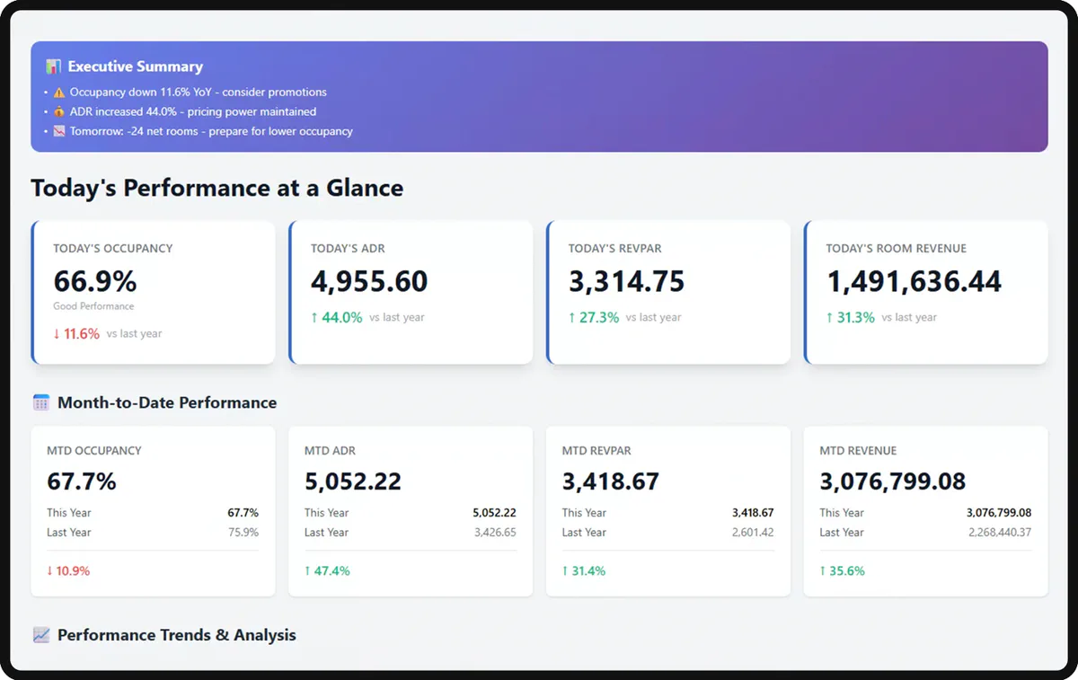
Task: Click the large 5,052.22 MTD ADR headline
Action: coord(353,481)
